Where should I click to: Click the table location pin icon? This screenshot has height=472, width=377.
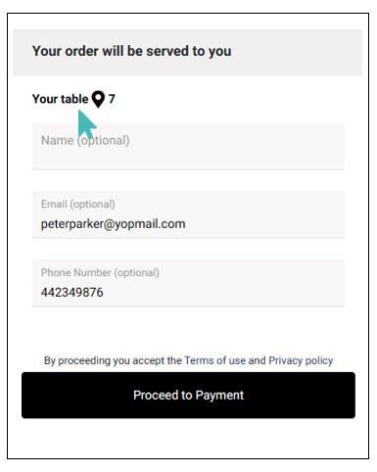click(x=98, y=99)
